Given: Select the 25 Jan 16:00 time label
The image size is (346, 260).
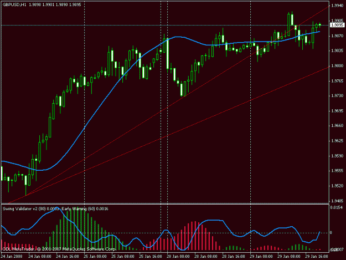Looking at the screenshot, I should 151,257.
